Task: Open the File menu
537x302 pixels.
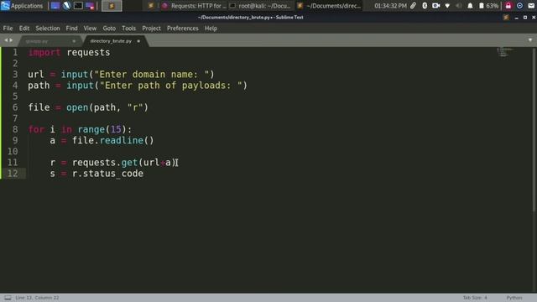Action: 8,29
